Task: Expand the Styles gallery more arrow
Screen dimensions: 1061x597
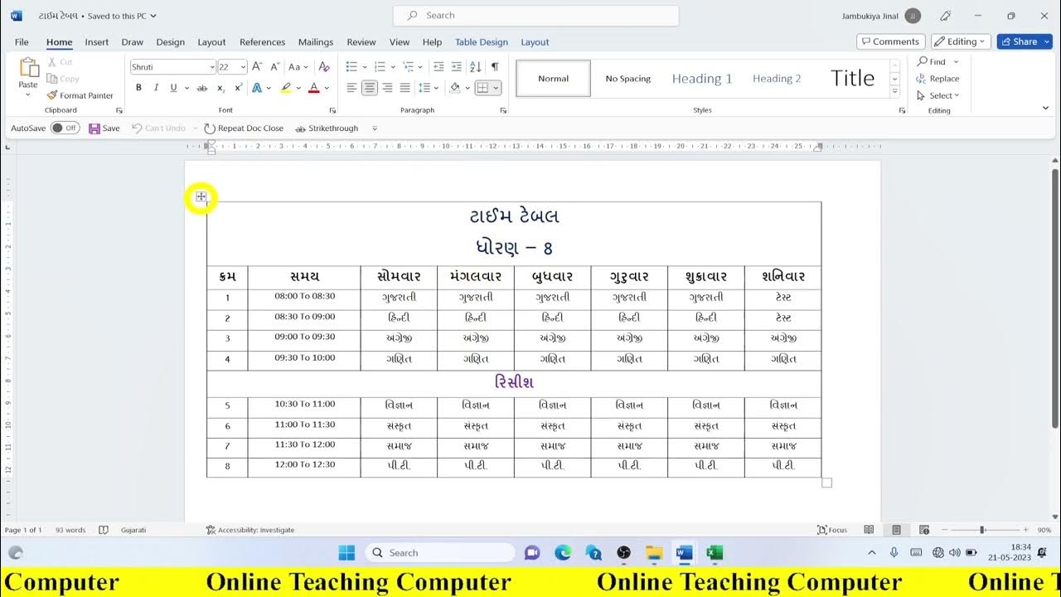Action: 894,91
